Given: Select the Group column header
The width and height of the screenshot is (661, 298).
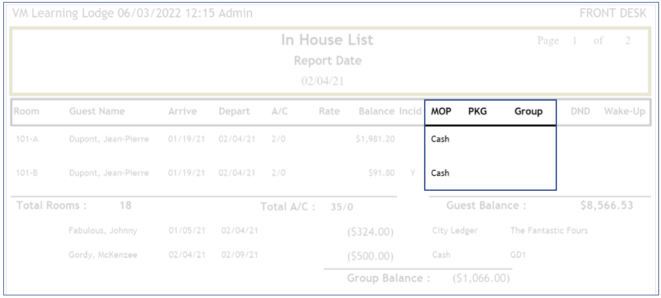Looking at the screenshot, I should click(528, 112).
